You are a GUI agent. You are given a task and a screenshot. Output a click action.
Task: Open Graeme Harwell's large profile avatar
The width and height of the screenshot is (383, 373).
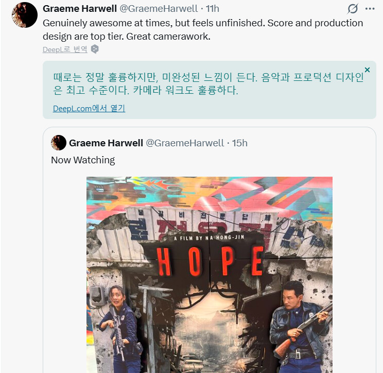25,15
